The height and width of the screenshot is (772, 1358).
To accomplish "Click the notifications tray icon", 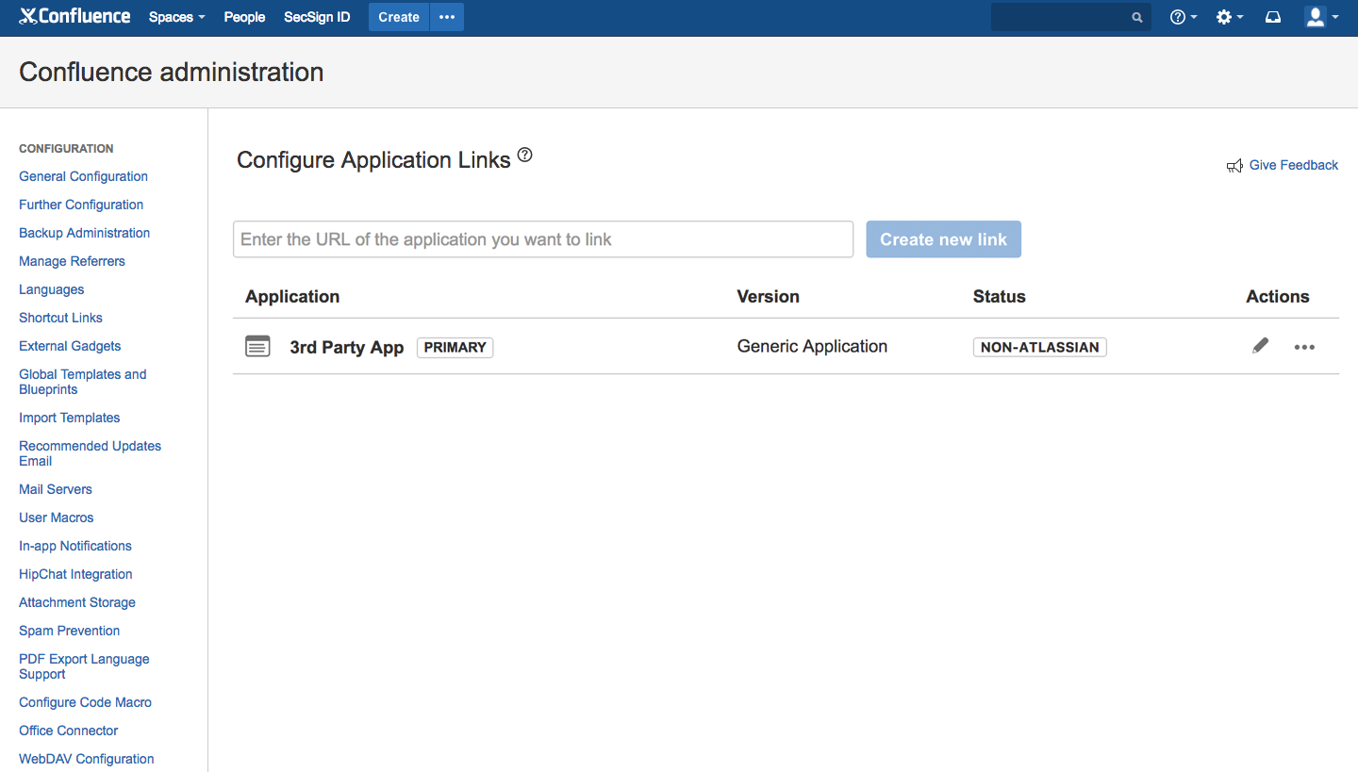I will [x=1272, y=16].
